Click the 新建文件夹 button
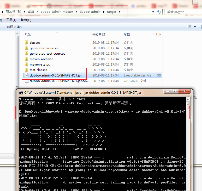Image resolution: width=202 pixels, height=191 pixels. [15, 27]
